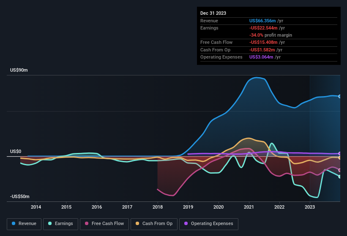The width and height of the screenshot is (347, 236).
Task: Click the US$66.356m revenue value
Action: click(x=262, y=21)
